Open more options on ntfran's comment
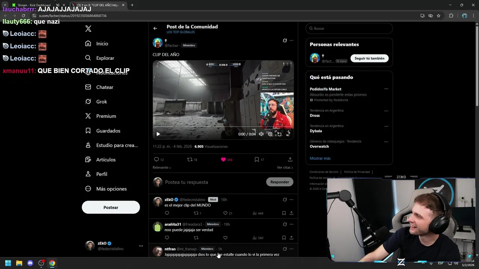The image size is (479, 269). (292, 249)
